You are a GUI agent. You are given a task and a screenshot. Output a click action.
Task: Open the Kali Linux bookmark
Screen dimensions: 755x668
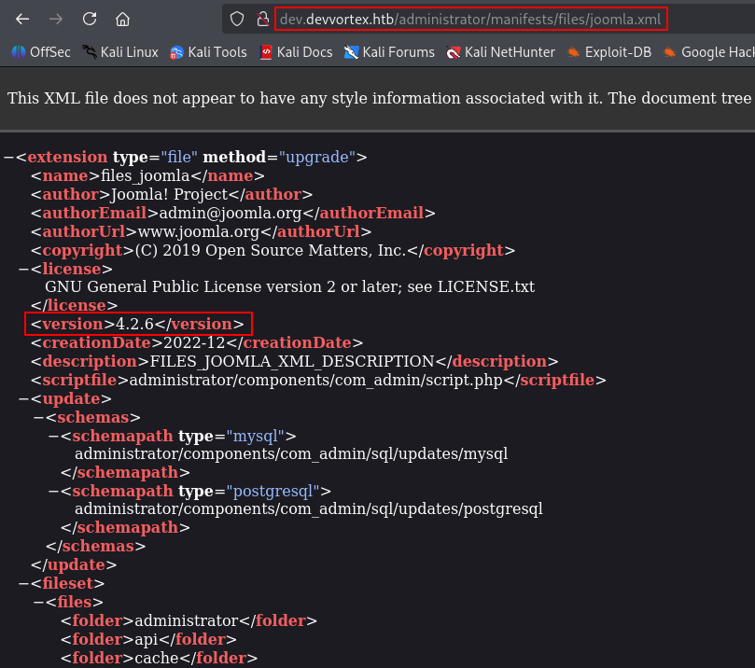click(x=119, y=52)
